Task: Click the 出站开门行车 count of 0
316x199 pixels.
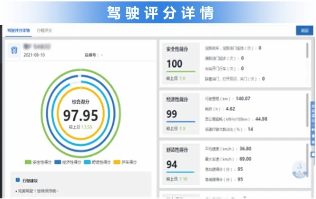Action: [x=242, y=69]
